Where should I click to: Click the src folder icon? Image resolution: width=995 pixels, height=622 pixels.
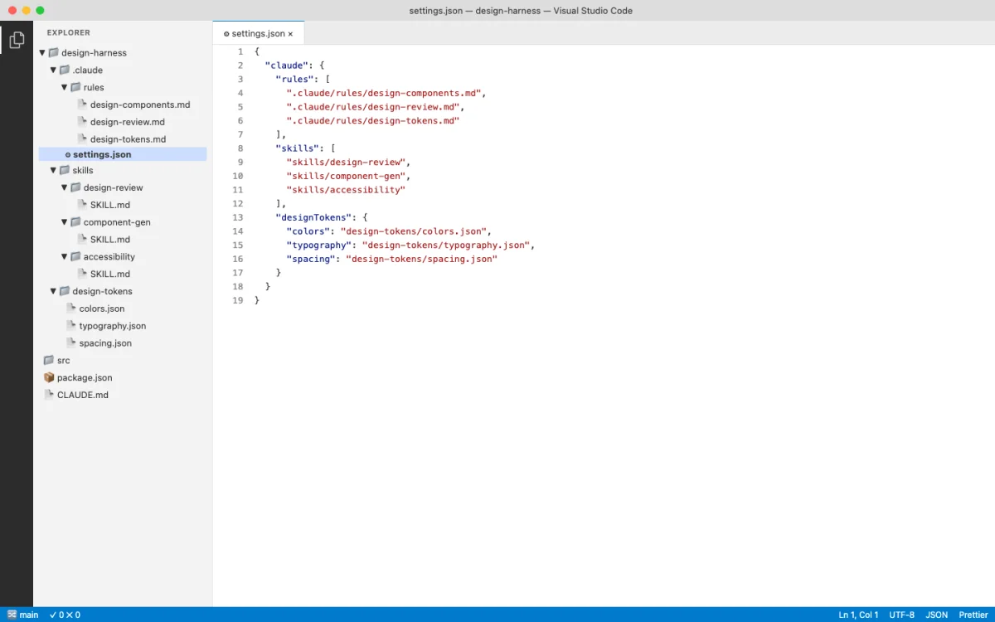(49, 360)
